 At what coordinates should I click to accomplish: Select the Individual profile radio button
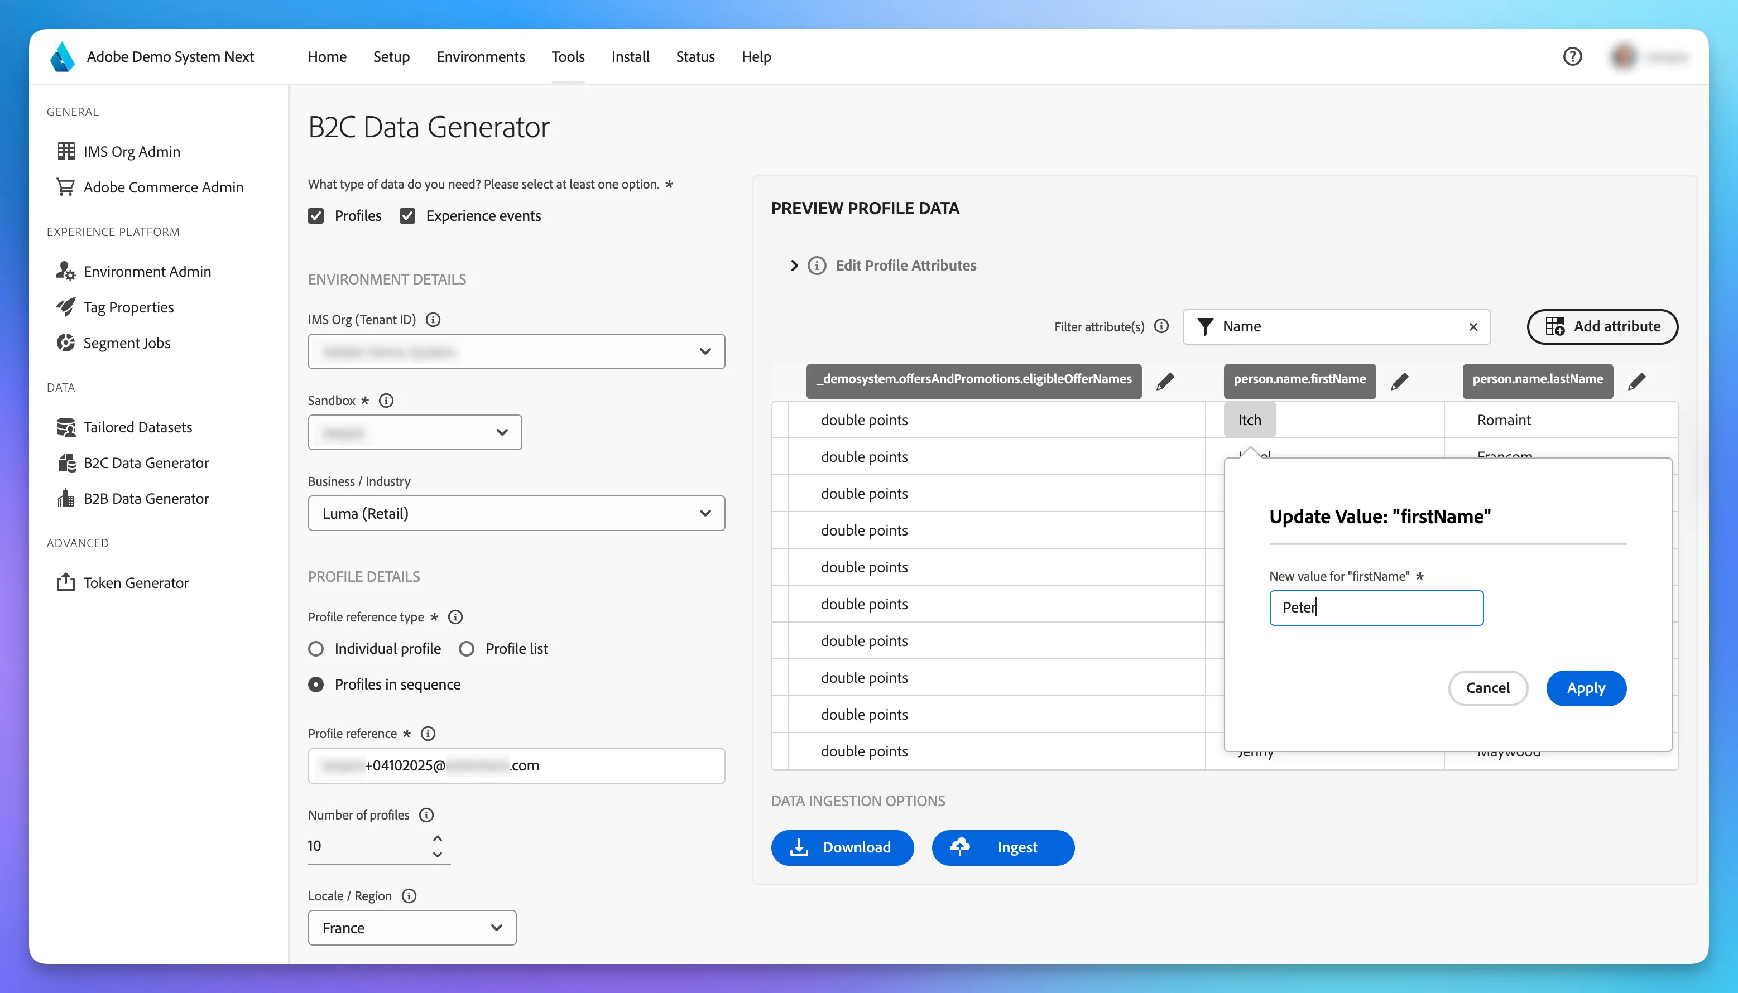tap(316, 649)
